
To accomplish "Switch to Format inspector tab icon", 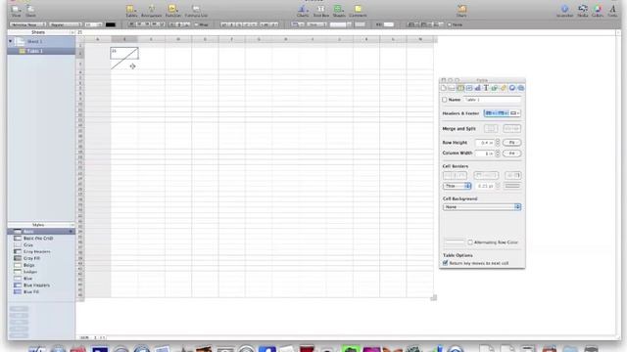I will point(469,88).
